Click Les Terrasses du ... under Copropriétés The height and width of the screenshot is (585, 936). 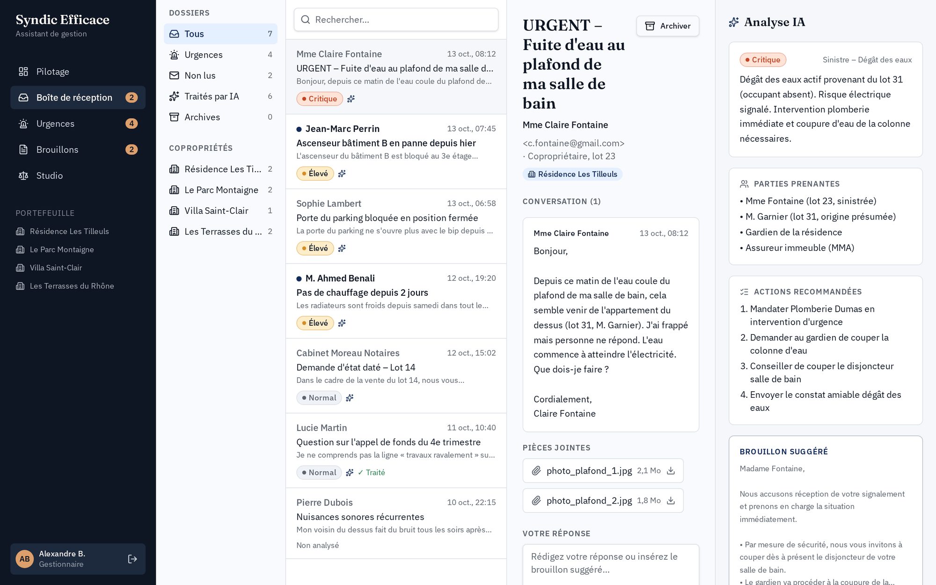220,232
